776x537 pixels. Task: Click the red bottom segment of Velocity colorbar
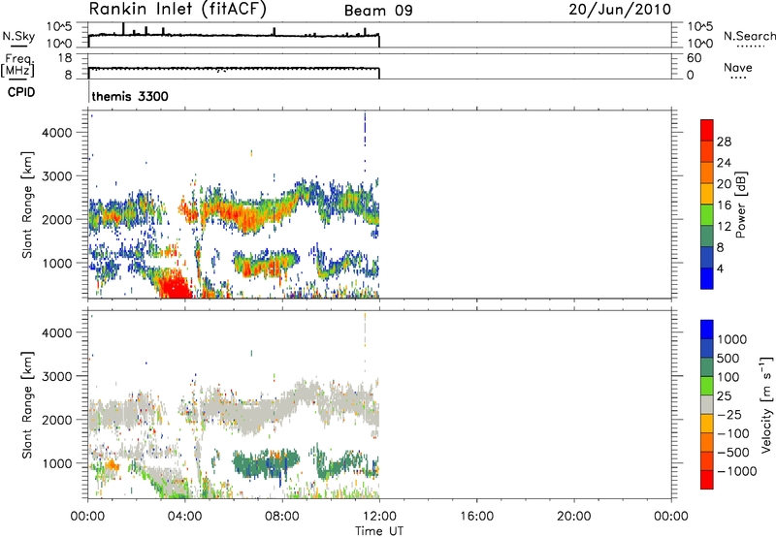(x=707, y=480)
